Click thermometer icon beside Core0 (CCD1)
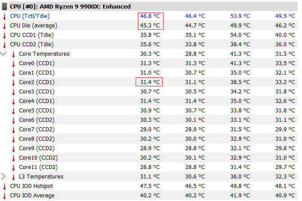Screen dimensions: 302x201 [x=14, y=63]
